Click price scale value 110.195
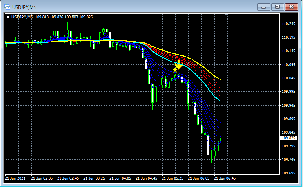The height and width of the screenshot is (187, 303). [x=289, y=37]
